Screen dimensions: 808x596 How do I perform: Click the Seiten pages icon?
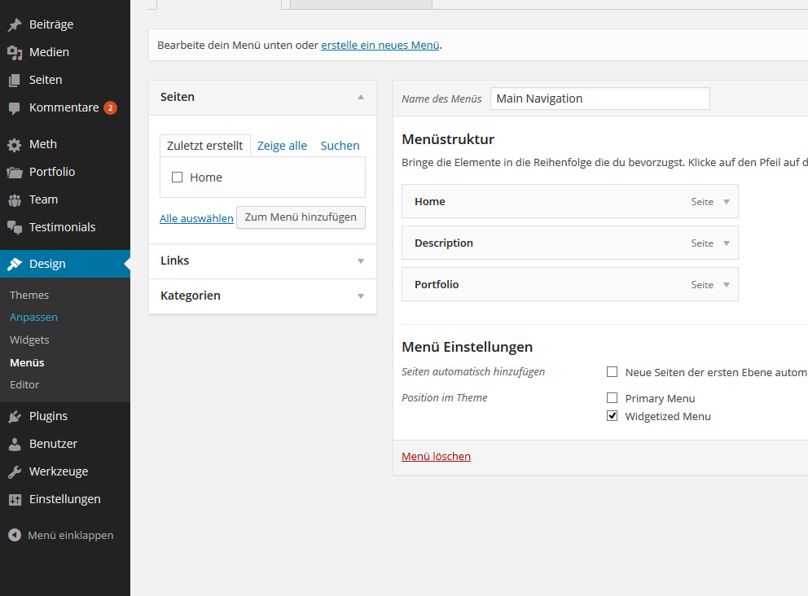[x=15, y=81]
